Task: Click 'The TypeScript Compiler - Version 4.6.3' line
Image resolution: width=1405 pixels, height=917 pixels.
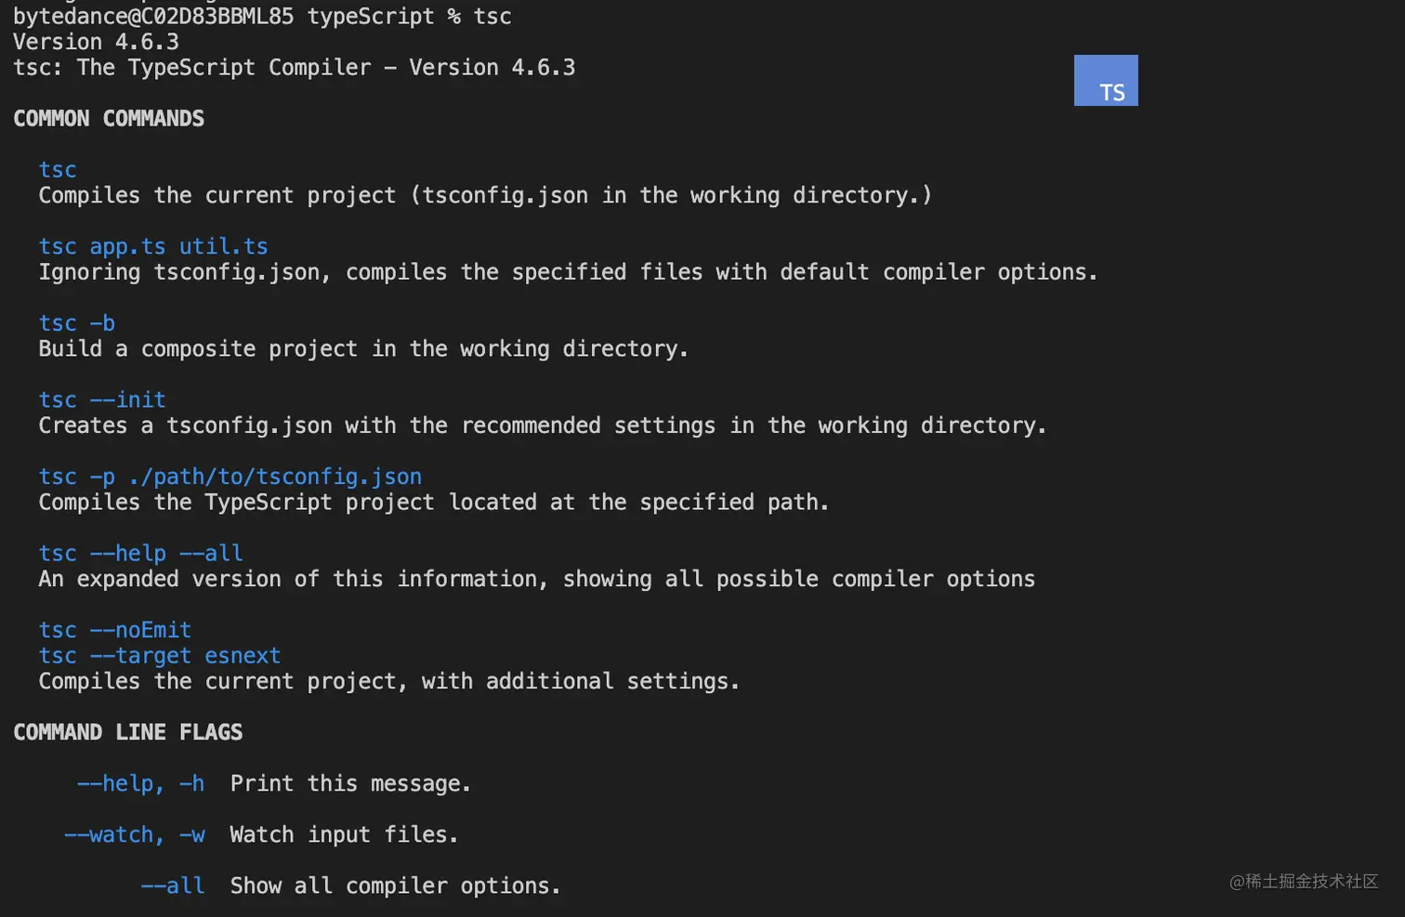Action: coord(295,68)
